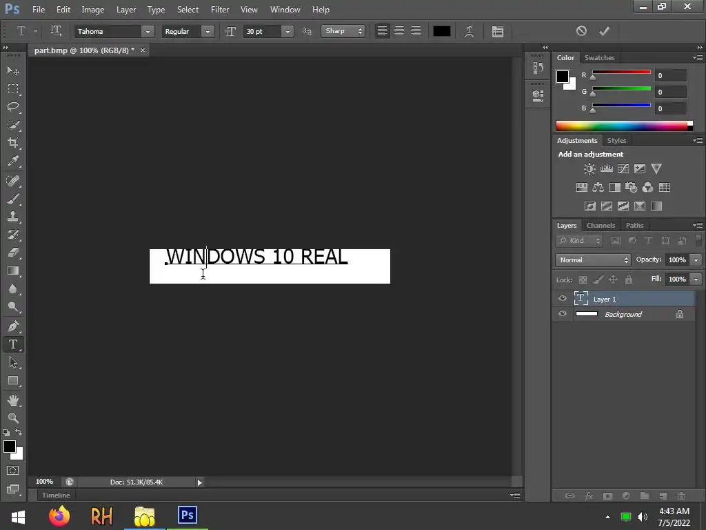Toggle center align text
706x530 pixels.
(x=399, y=31)
